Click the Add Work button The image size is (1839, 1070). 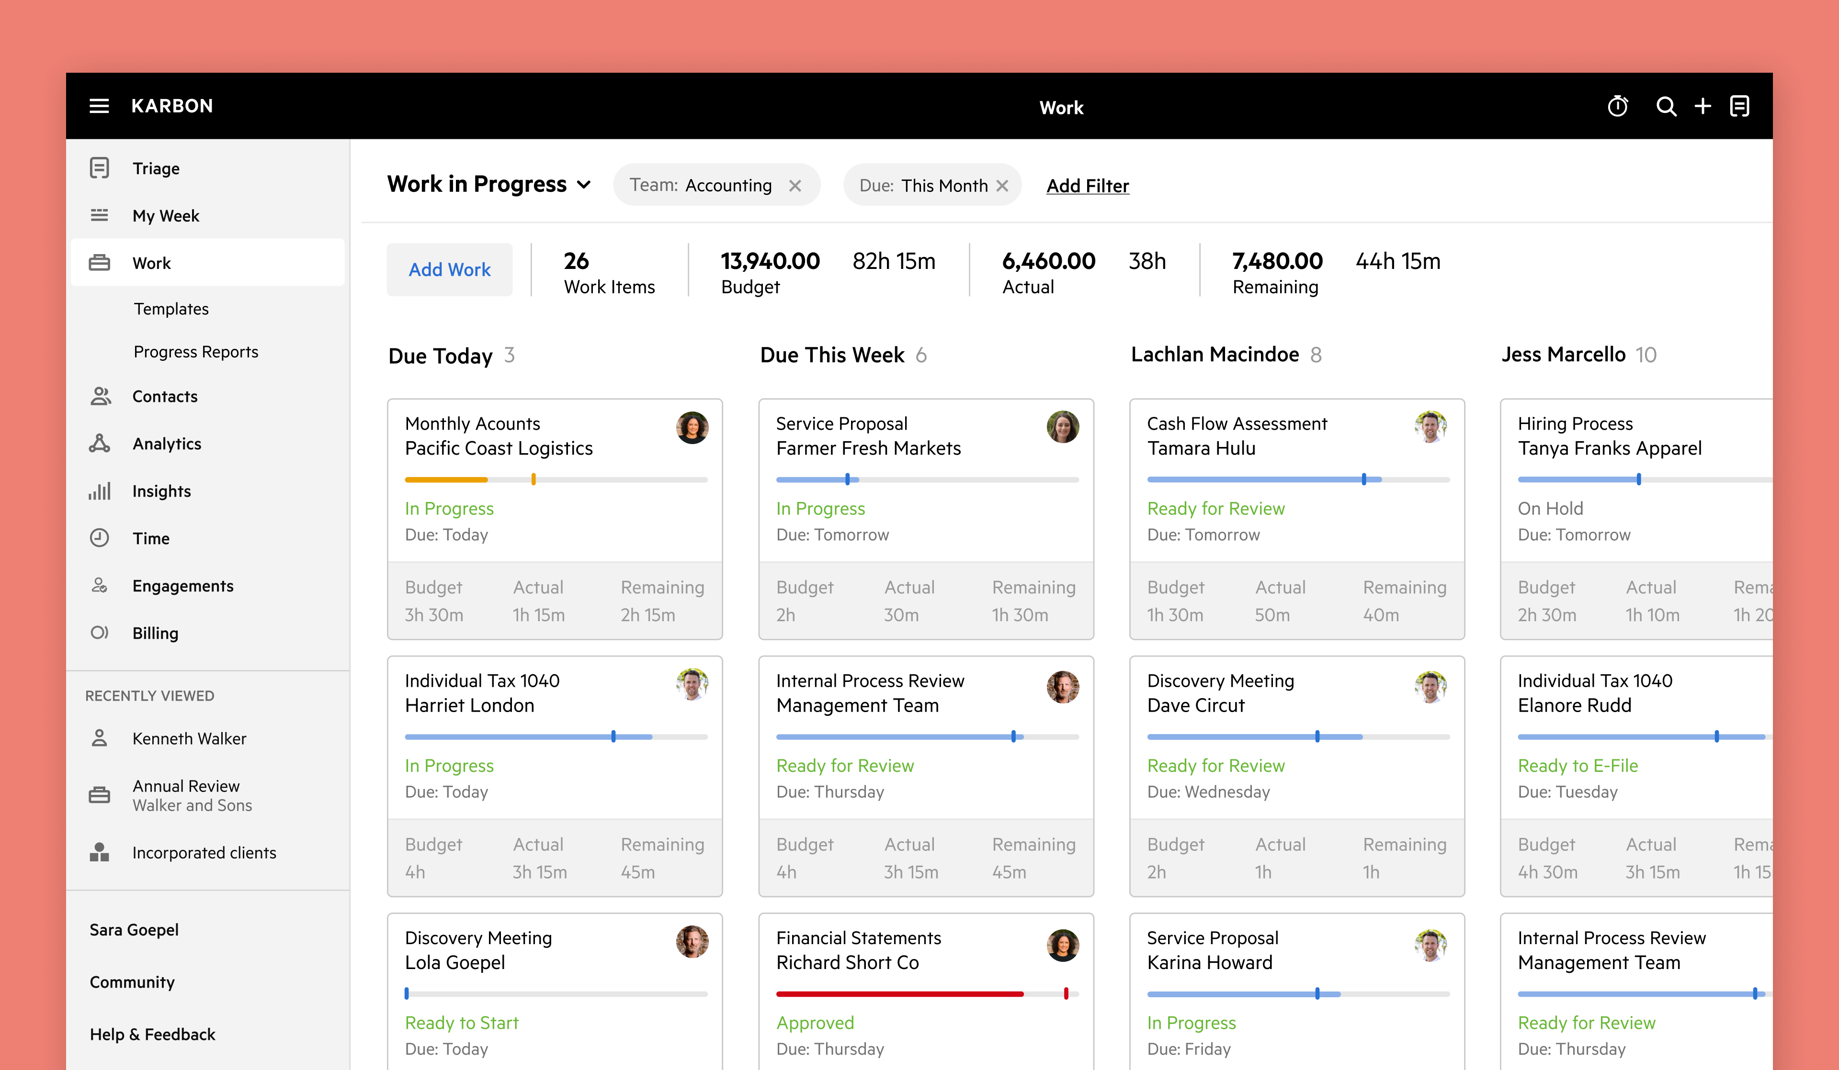tap(450, 270)
